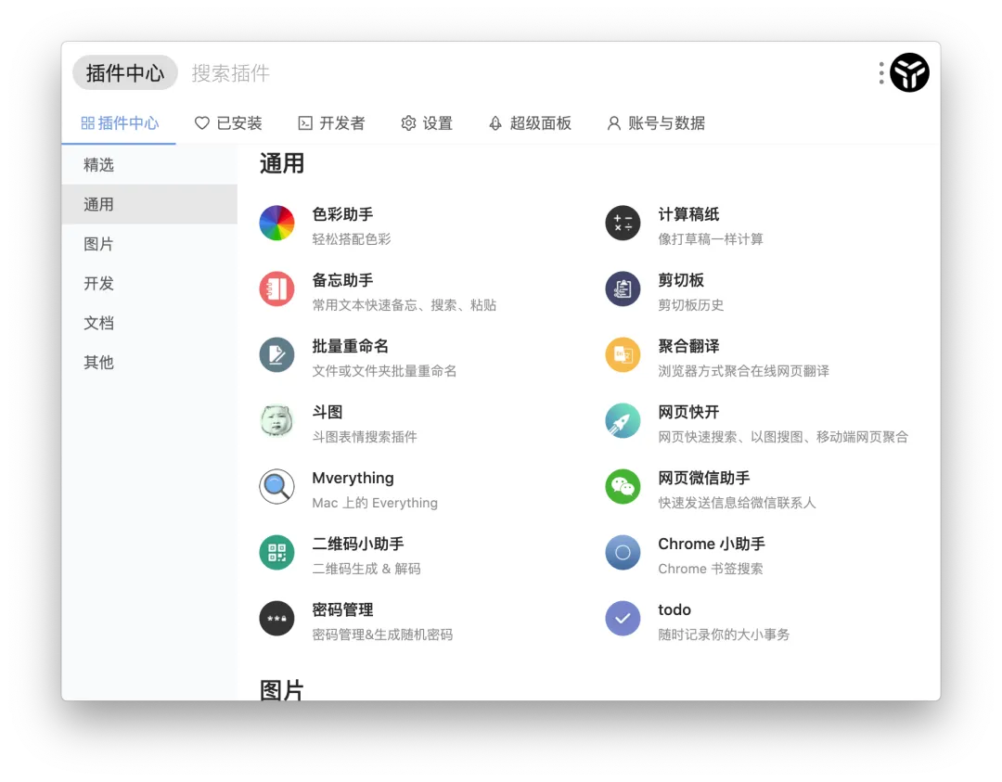This screenshot has height=782, width=1002.
Task: Open the 开发者 tab
Action: (331, 123)
